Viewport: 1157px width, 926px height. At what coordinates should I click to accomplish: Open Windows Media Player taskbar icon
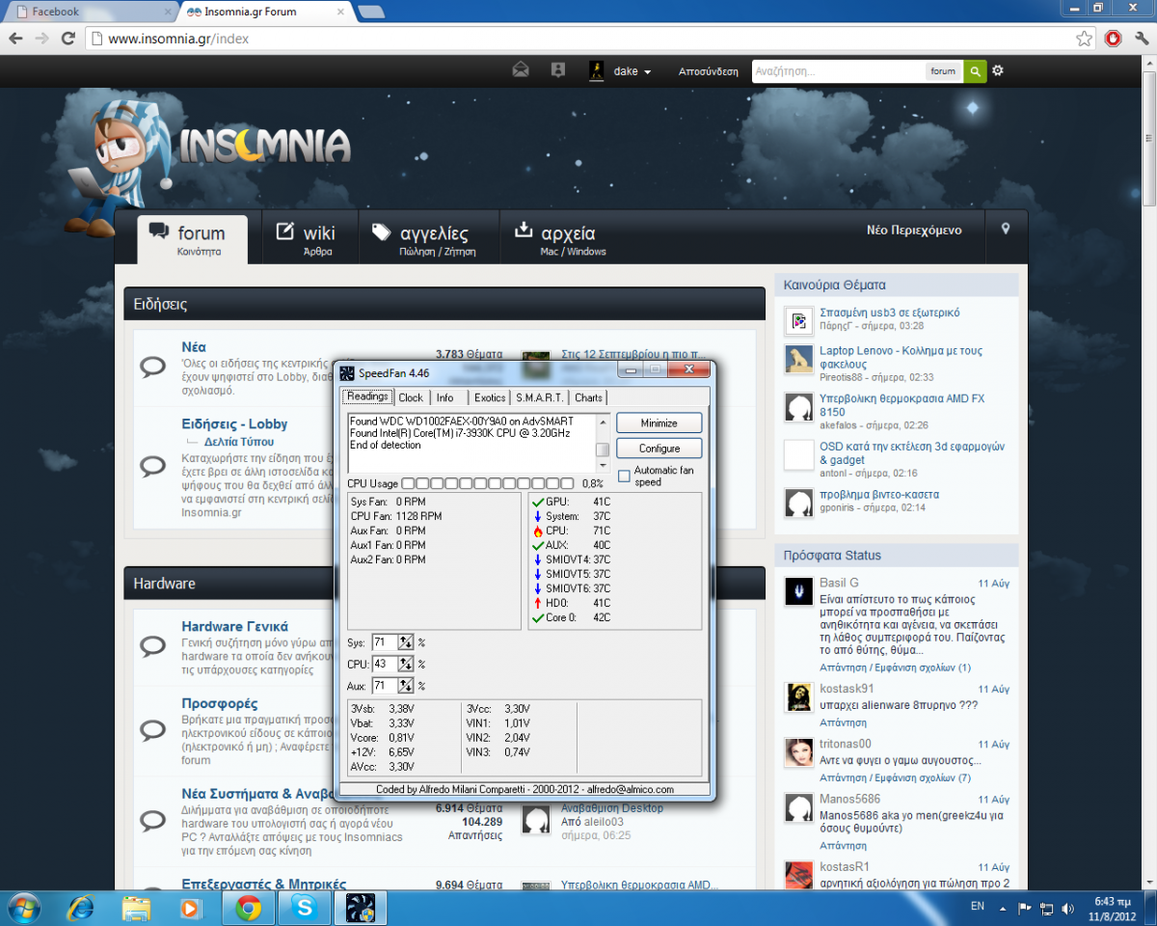point(193,908)
